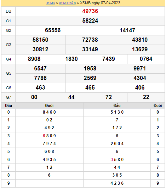
Task: Click the G6 number 465
Action: click(90, 87)
